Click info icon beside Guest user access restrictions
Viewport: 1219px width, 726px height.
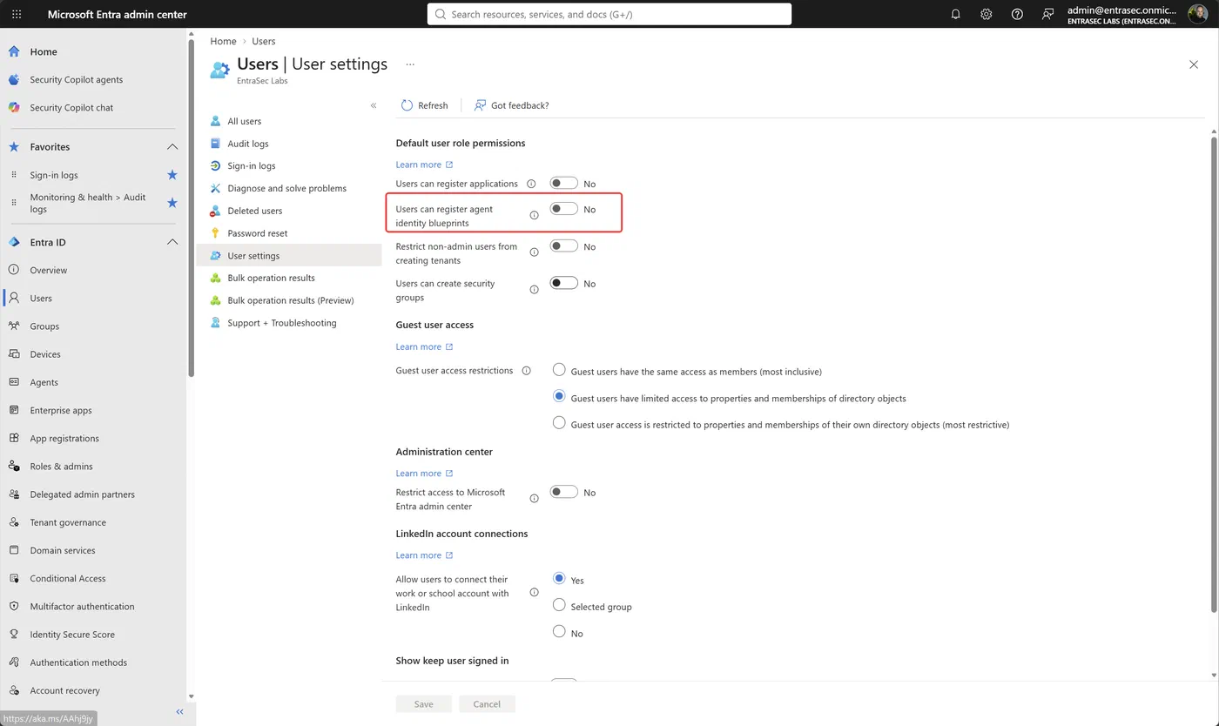point(526,371)
